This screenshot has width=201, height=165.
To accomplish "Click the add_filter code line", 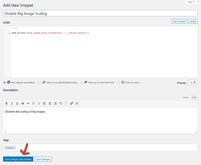I will pyautogui.click(x=50, y=33).
